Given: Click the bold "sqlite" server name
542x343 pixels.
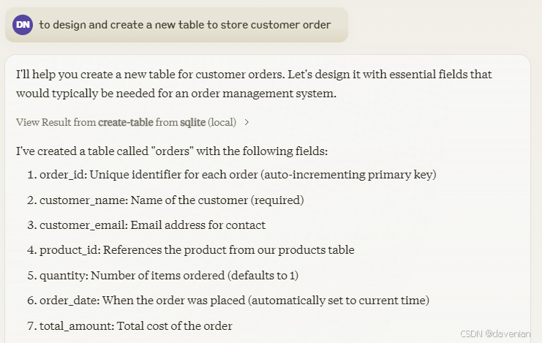Looking at the screenshot, I should [192, 122].
